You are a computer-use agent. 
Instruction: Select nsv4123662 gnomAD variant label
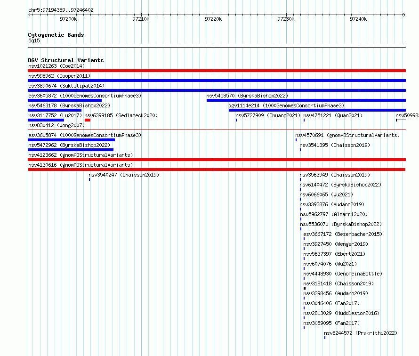(81, 155)
